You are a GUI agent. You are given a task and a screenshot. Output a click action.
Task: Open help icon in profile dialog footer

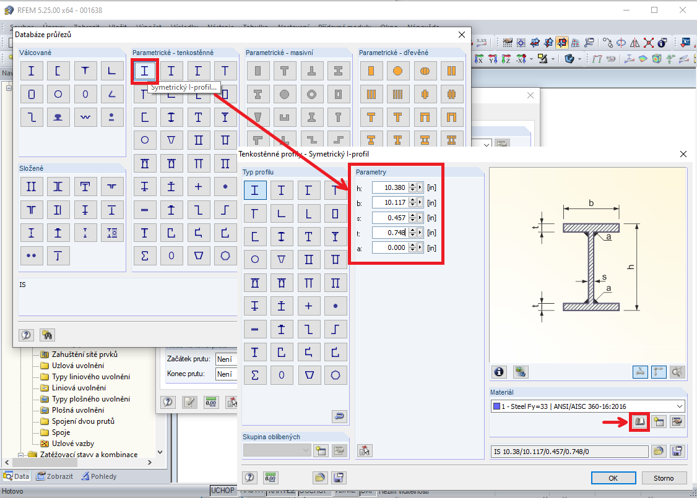(x=250, y=478)
